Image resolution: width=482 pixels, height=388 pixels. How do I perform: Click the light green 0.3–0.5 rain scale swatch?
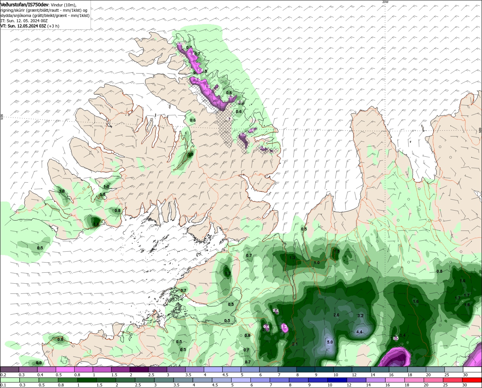[29, 380]
